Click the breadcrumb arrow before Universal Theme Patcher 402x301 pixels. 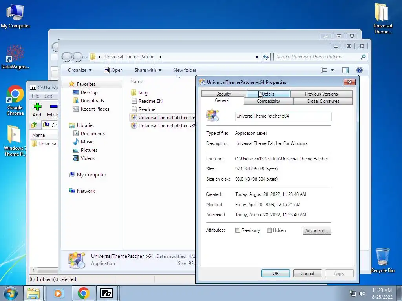tap(100, 57)
